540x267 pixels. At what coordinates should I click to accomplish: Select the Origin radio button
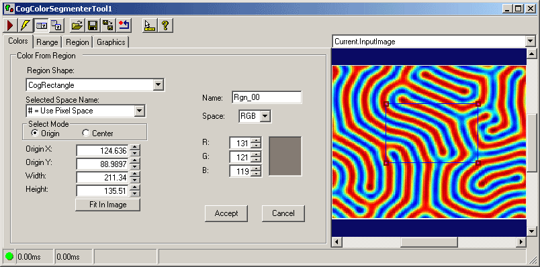pos(34,133)
